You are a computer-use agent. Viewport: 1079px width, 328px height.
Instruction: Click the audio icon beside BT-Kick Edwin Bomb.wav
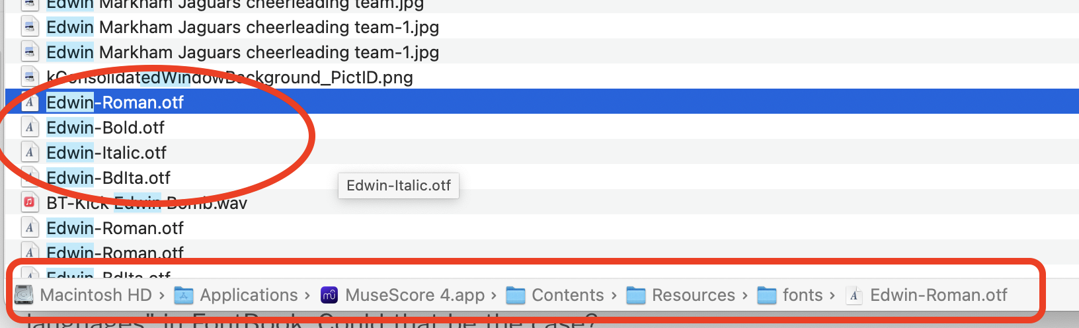[x=29, y=202]
